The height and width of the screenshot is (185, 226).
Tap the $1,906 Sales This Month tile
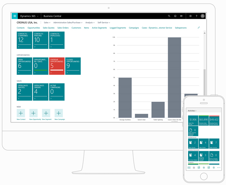point(193,121)
